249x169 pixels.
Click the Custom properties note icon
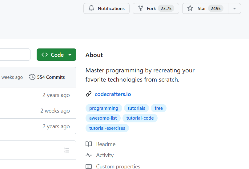click(x=89, y=167)
